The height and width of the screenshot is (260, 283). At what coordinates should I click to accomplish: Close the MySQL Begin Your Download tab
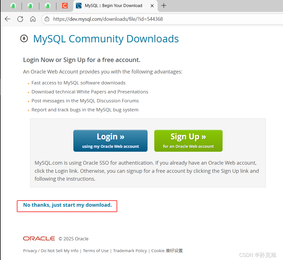tap(152, 6)
